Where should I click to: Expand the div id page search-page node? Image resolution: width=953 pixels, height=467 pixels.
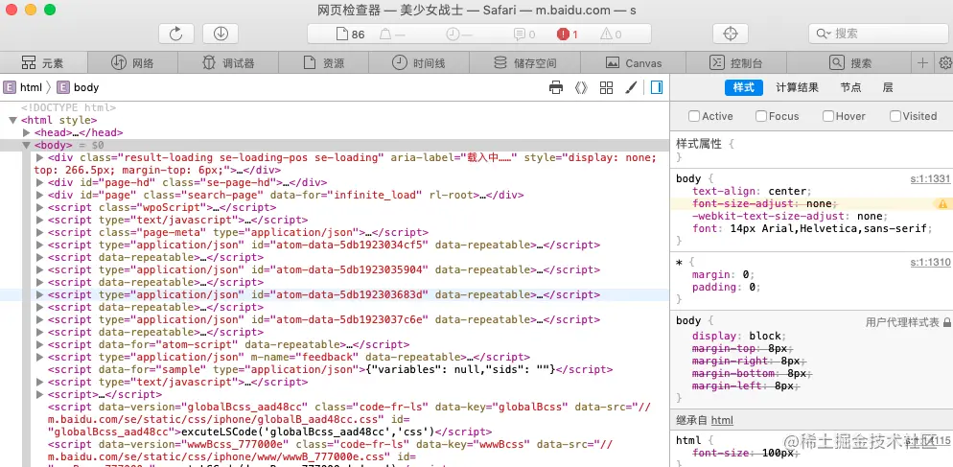40,196
